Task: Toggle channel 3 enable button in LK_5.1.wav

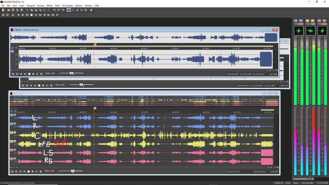Action: click(x=12, y=133)
